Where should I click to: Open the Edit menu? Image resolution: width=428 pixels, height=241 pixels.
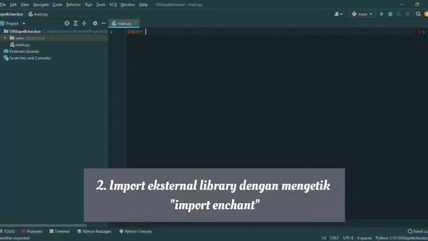click(x=13, y=5)
